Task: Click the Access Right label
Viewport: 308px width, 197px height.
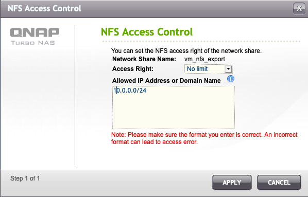Action: pyautogui.click(x=133, y=69)
